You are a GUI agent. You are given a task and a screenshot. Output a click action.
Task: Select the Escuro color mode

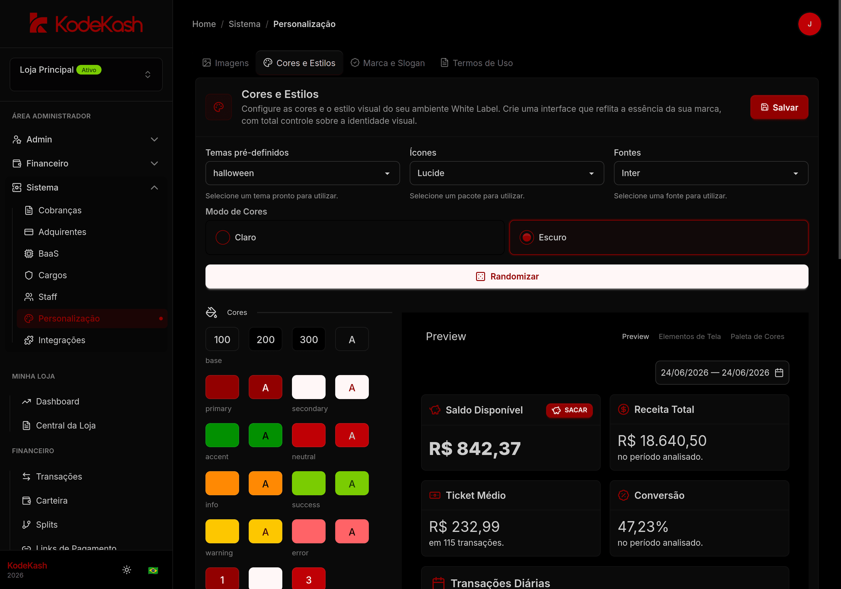[659, 237]
